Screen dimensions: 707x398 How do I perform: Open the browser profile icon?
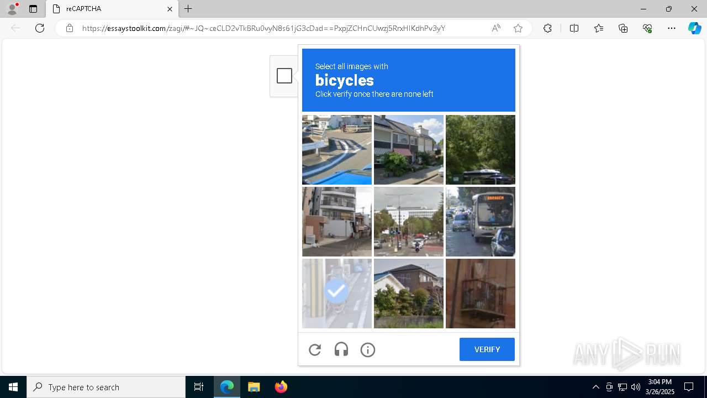pyautogui.click(x=12, y=9)
